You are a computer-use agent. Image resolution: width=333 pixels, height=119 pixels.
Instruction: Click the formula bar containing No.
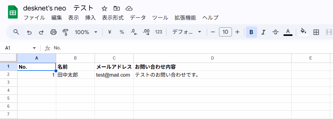pyautogui.click(x=191, y=48)
